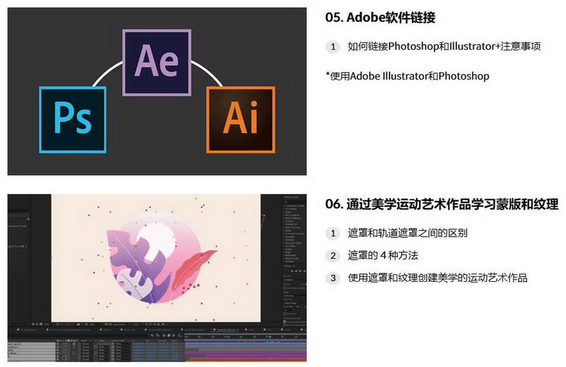Click the After Effects Ae logo icon
566x367 pixels.
[x=157, y=63]
